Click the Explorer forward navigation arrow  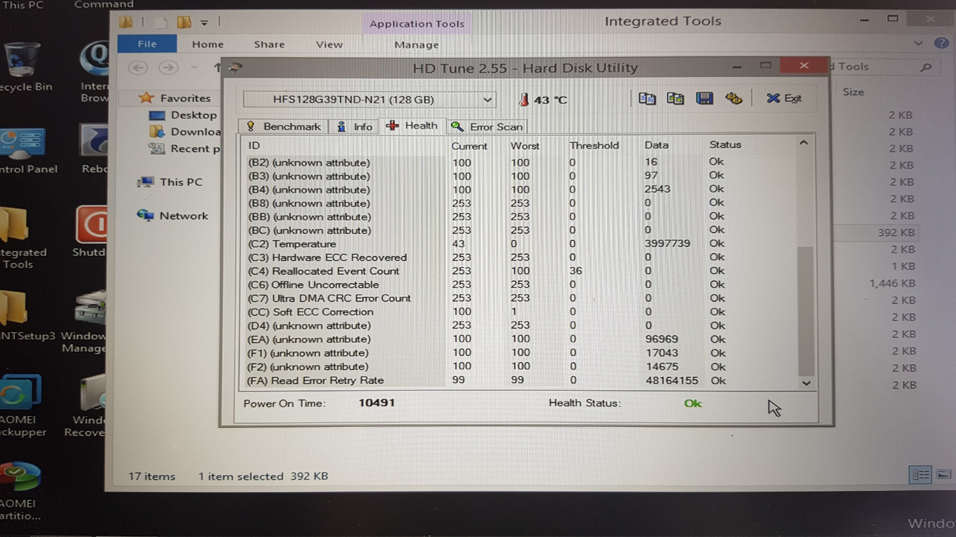click(168, 68)
